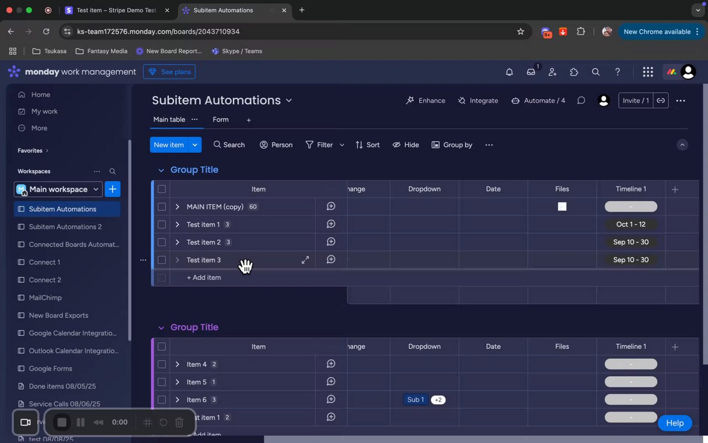The height and width of the screenshot is (443, 708).
Task: Add update to Test item 2
Action: pos(331,242)
